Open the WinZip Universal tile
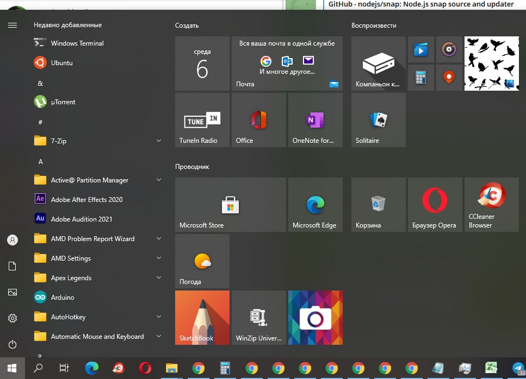Image resolution: width=526 pixels, height=379 pixels. [x=258, y=318]
